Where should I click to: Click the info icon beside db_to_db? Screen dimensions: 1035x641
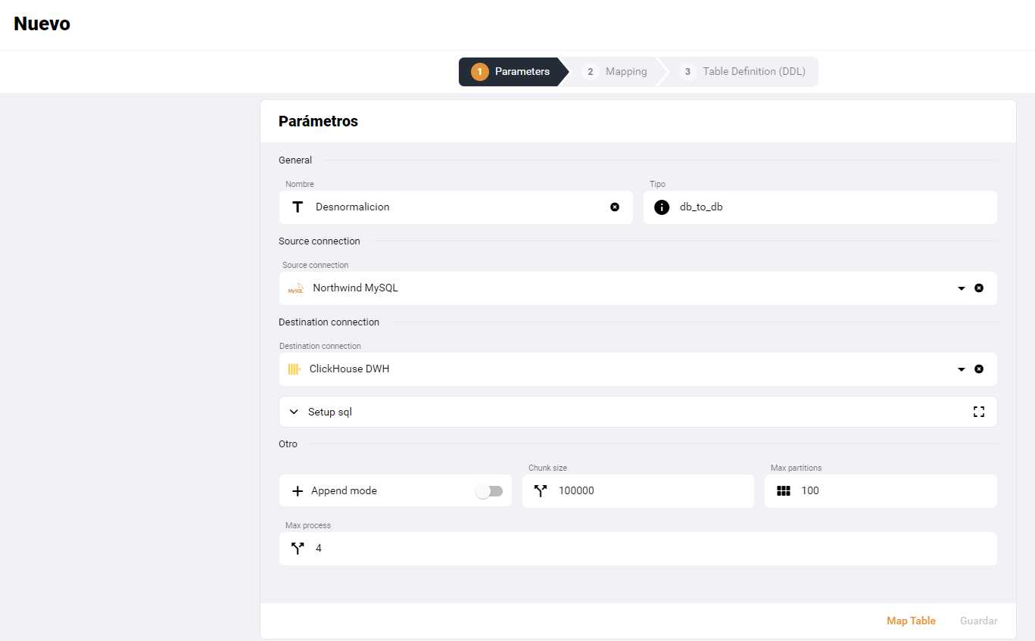(x=662, y=207)
